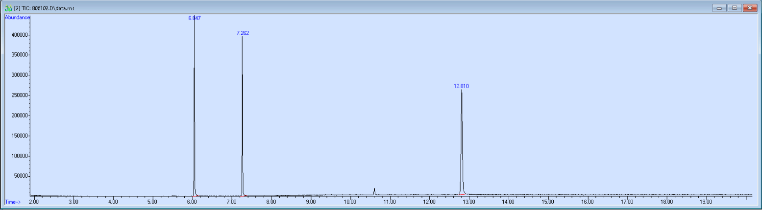Click the 10.00 time axis label
Viewport: 762px width, 210px height.
(x=350, y=202)
